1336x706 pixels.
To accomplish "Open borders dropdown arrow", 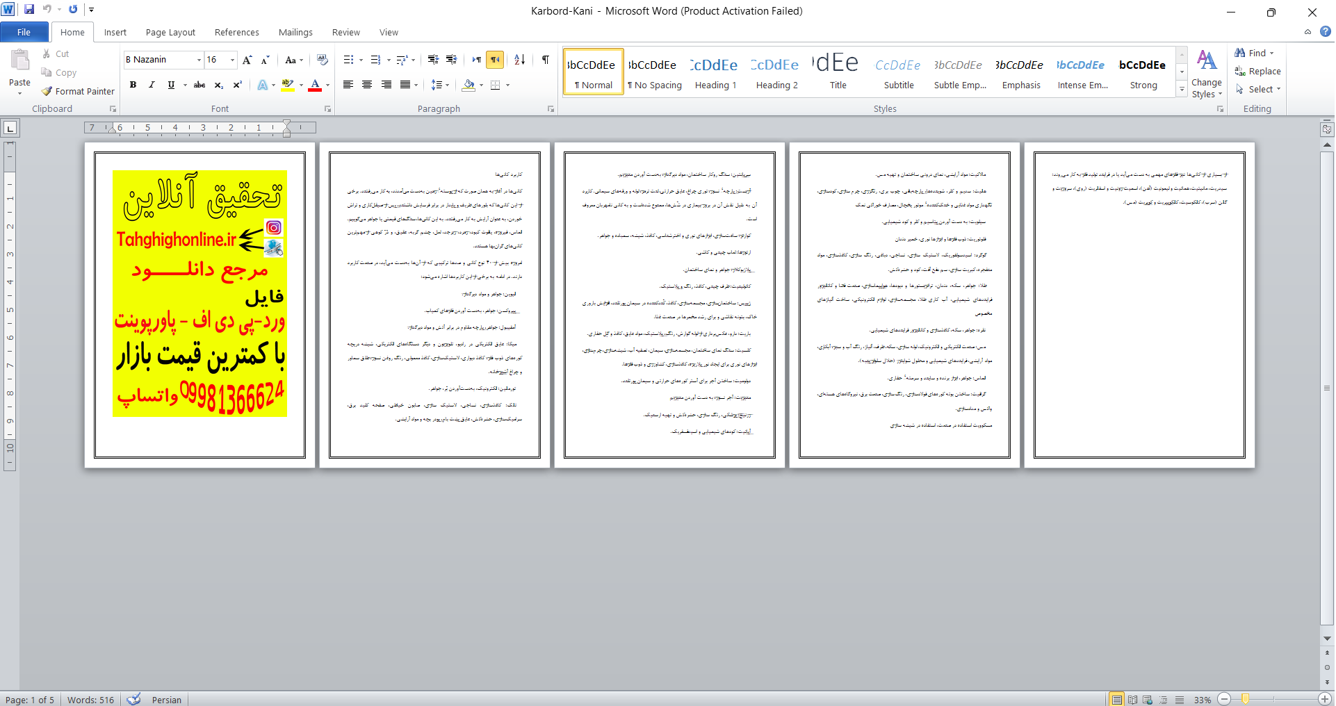I will (x=508, y=85).
